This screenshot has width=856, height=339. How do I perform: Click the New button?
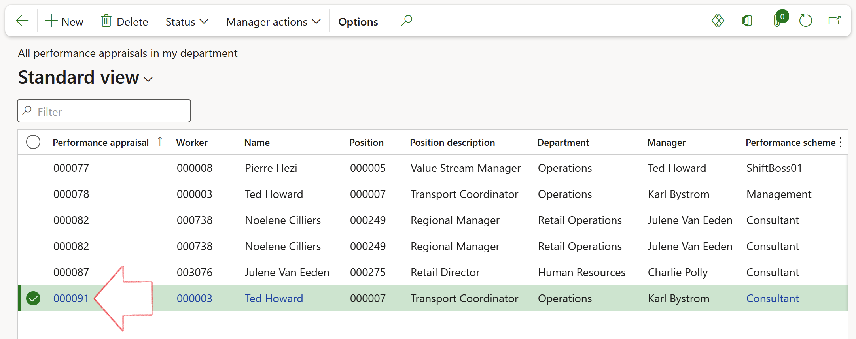pos(64,21)
